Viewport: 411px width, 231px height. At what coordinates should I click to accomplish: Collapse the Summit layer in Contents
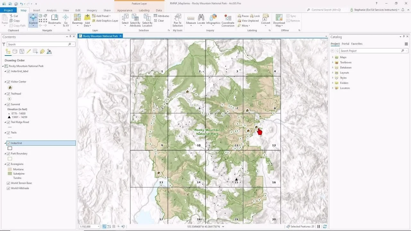4,104
